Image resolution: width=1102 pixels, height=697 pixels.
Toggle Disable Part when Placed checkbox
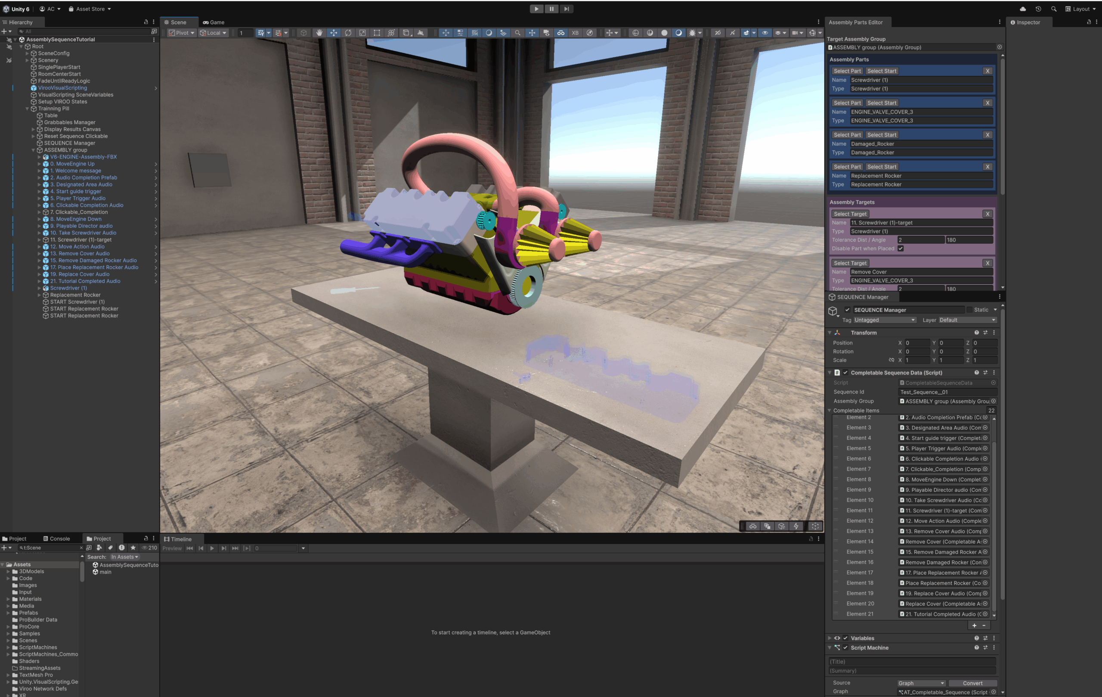coord(900,248)
